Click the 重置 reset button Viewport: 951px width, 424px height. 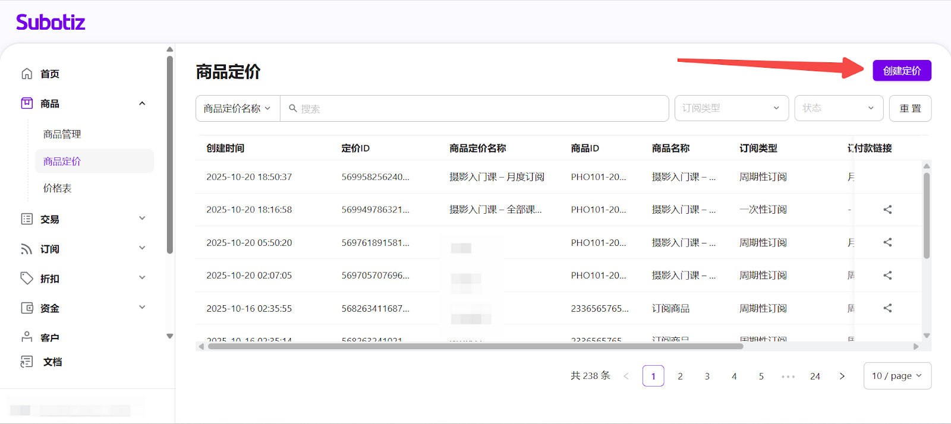pyautogui.click(x=910, y=109)
